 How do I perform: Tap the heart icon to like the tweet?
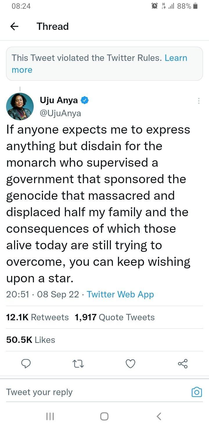[x=130, y=363]
